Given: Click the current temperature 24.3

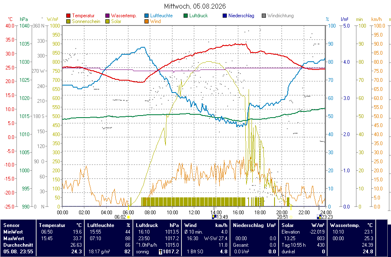Looking at the screenshot, I should [x=77, y=252].
